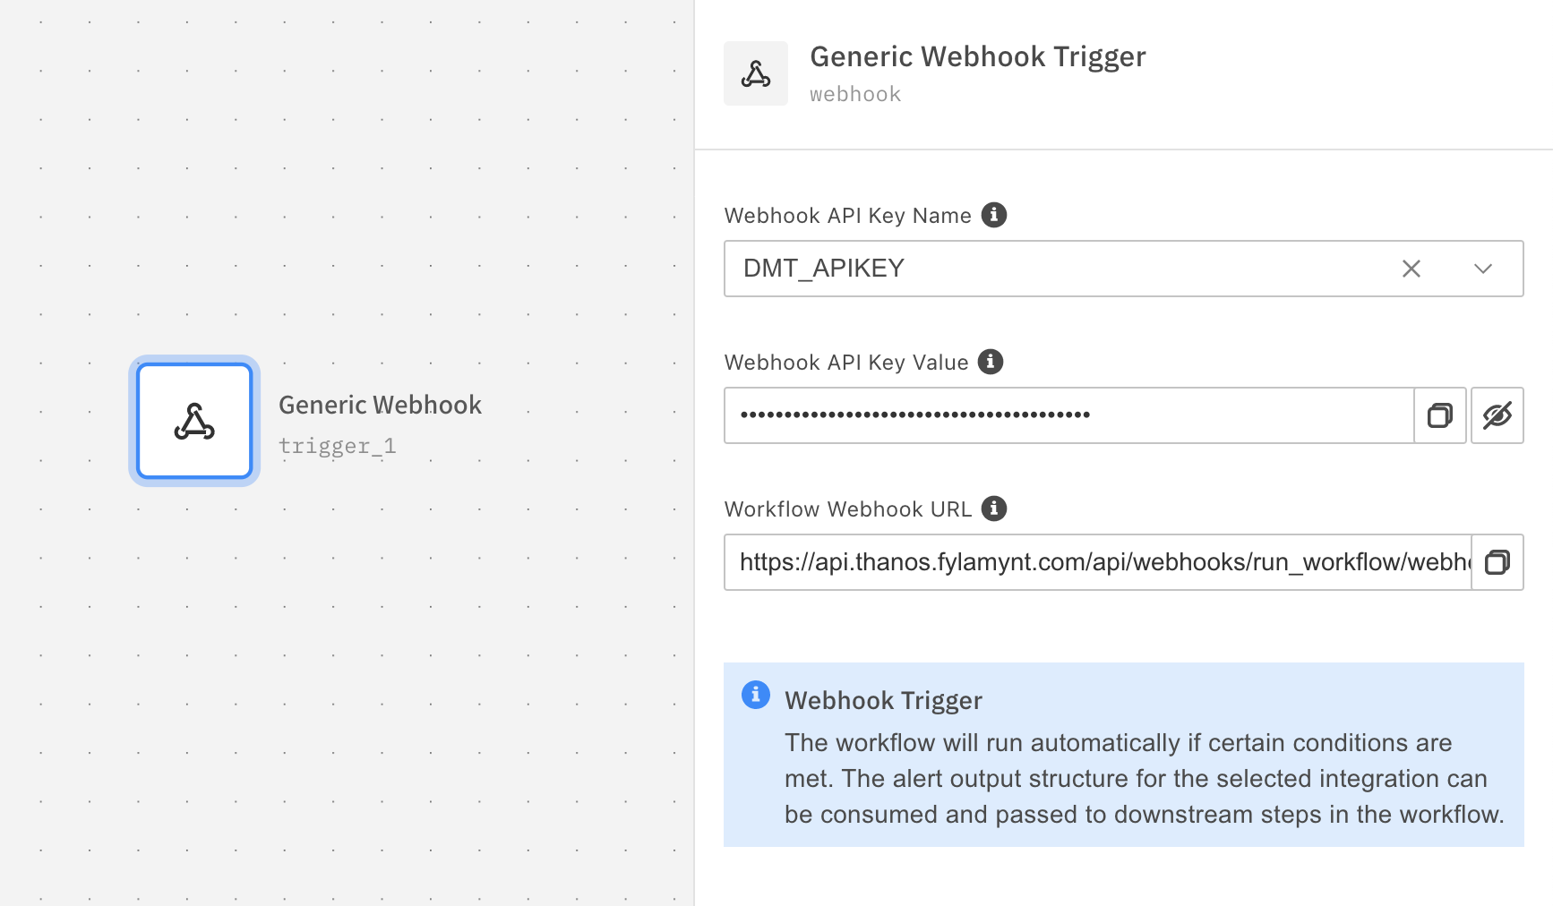Copy the Workflow Webhook URL
The width and height of the screenshot is (1553, 906).
pyautogui.click(x=1497, y=562)
